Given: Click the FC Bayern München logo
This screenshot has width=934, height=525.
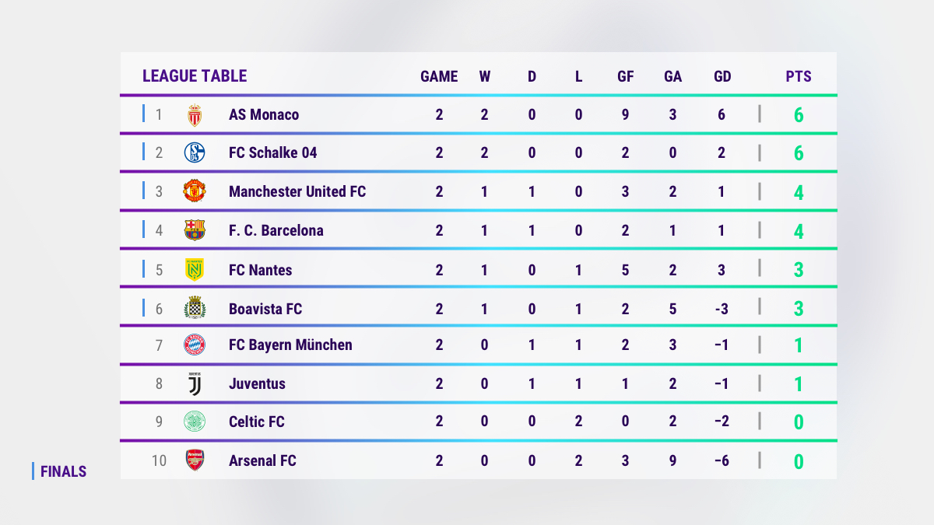Looking at the screenshot, I should point(195,345).
